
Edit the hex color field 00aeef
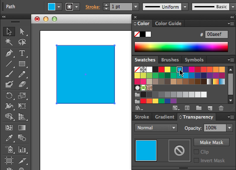tap(216, 34)
